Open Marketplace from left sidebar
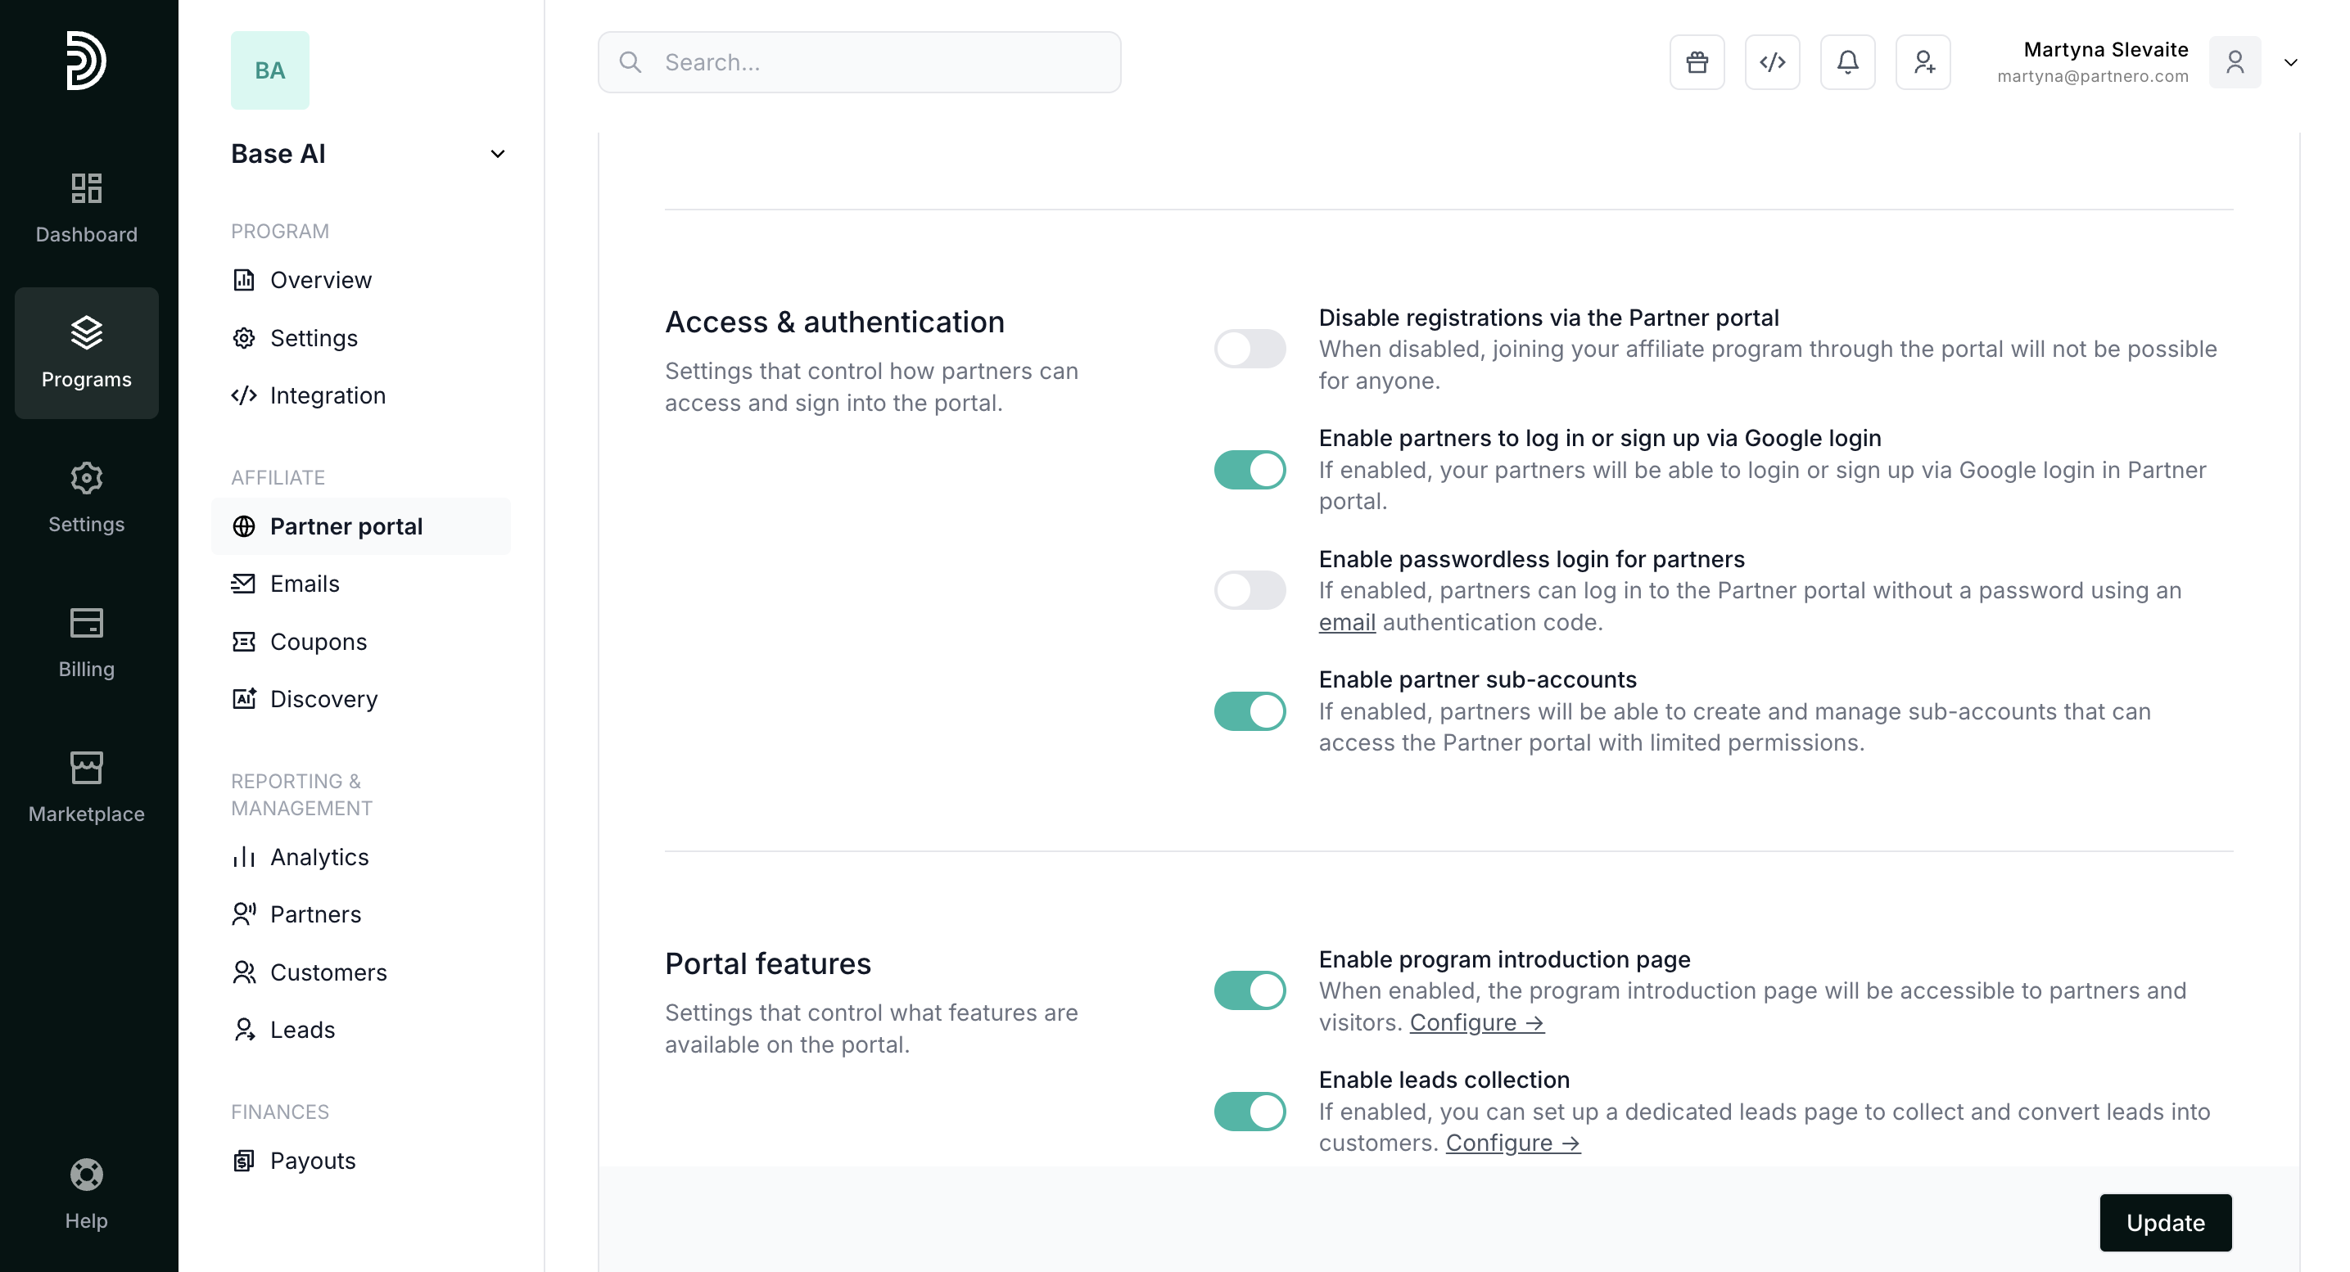 (87, 787)
